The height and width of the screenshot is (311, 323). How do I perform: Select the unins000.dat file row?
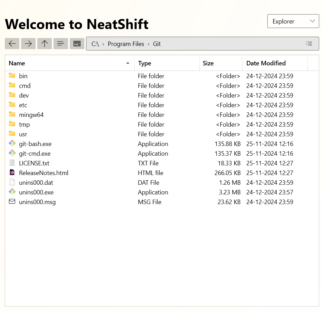click(36, 182)
